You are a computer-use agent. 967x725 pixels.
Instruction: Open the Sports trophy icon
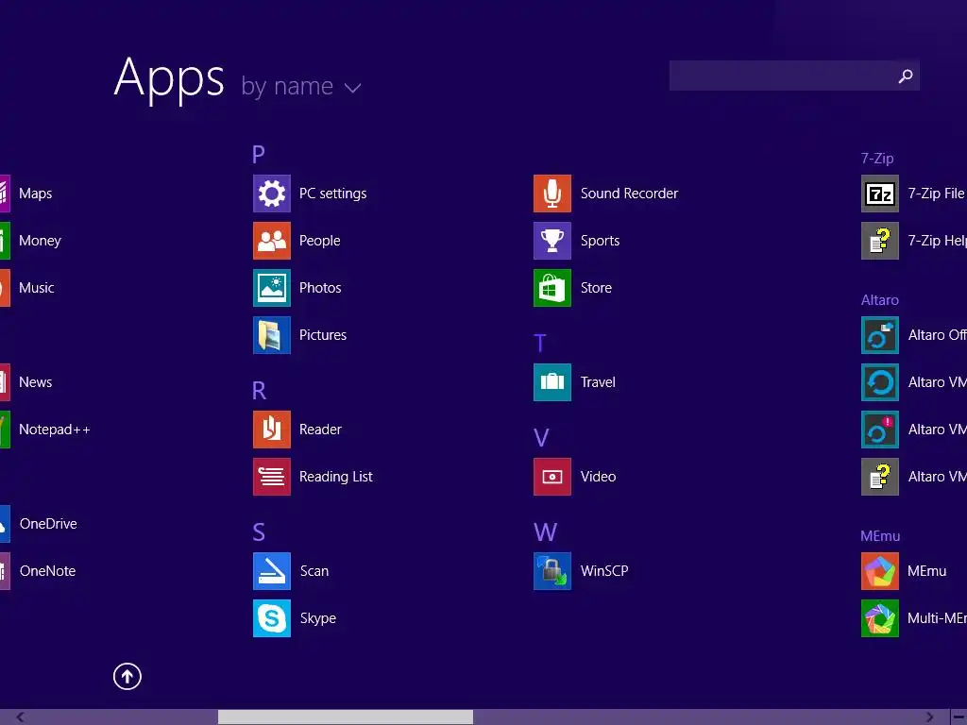551,241
